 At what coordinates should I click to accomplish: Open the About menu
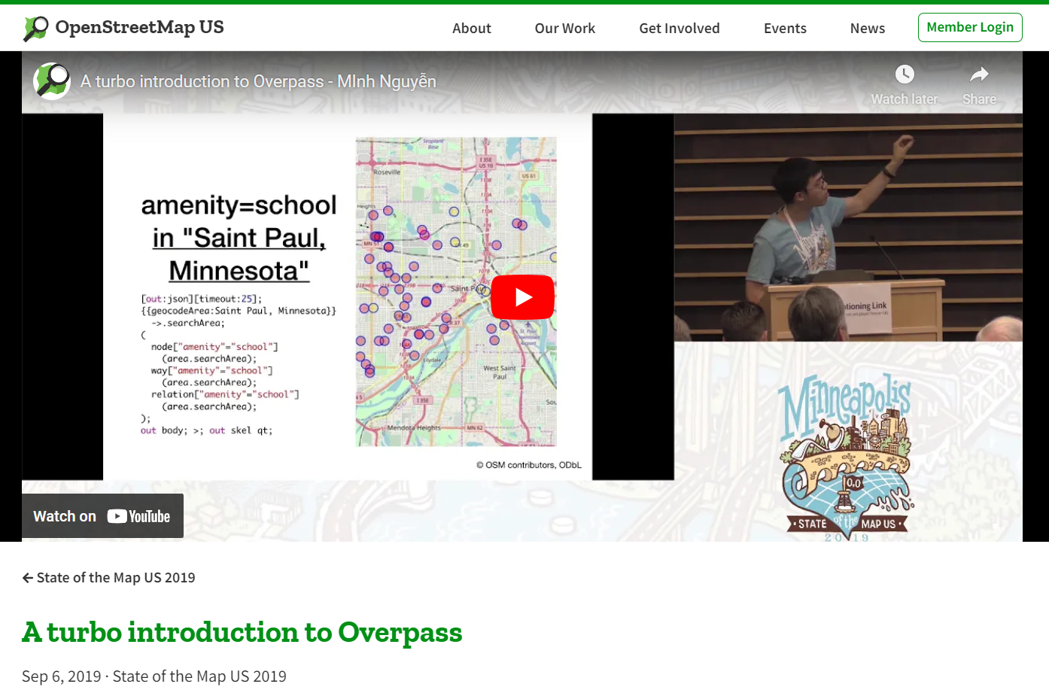coord(472,29)
